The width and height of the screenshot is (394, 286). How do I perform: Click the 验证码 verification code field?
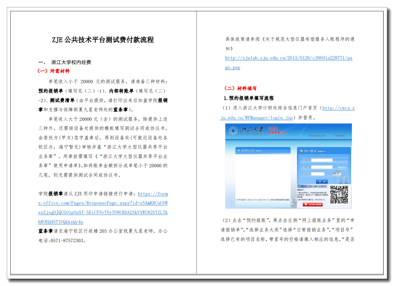(x=318, y=174)
